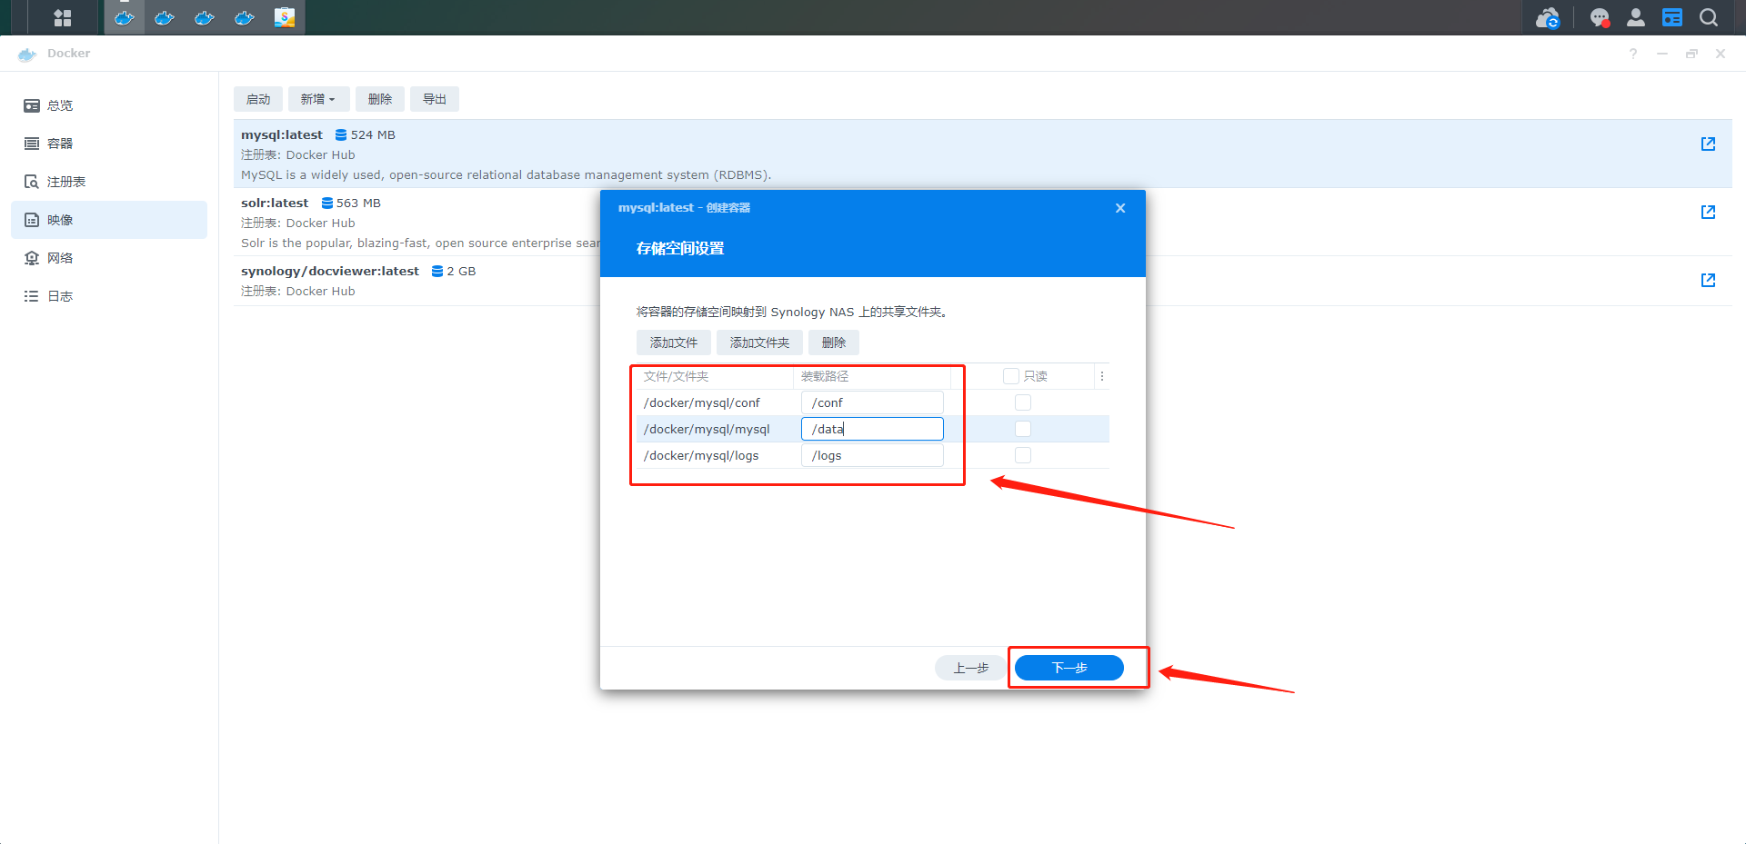Screen dimensions: 1746x844
Task: Click the 上一步 button
Action: click(x=970, y=668)
